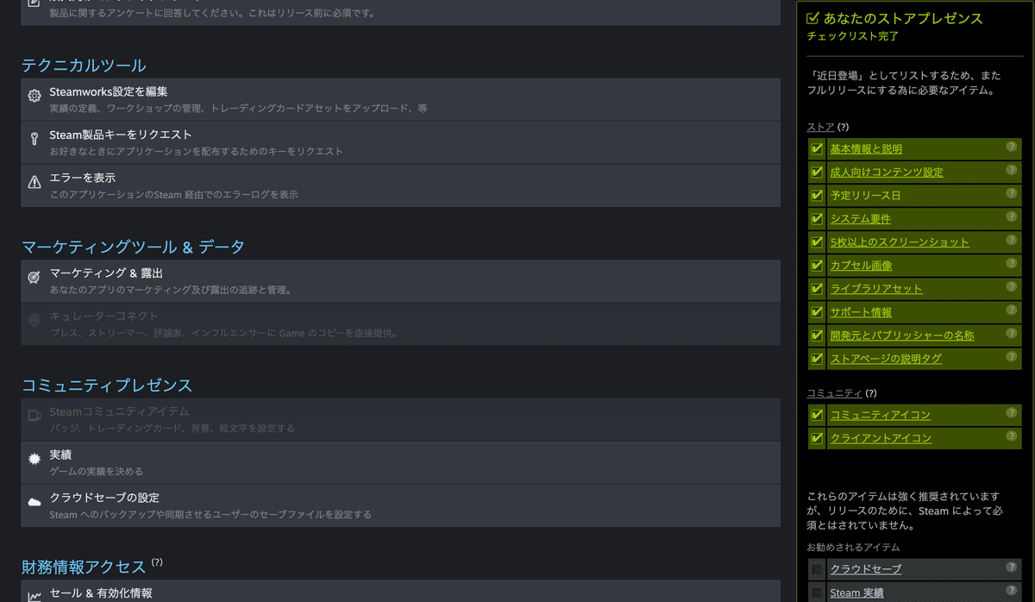This screenshot has width=1035, height=602.
Task: Click the (?) next to コミュニティ label
Action: click(870, 393)
